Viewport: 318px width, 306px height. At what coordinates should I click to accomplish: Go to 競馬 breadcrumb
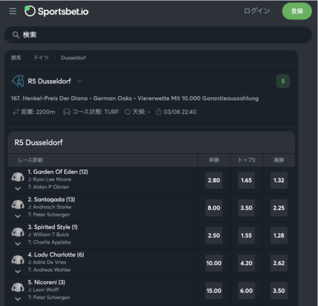click(16, 58)
